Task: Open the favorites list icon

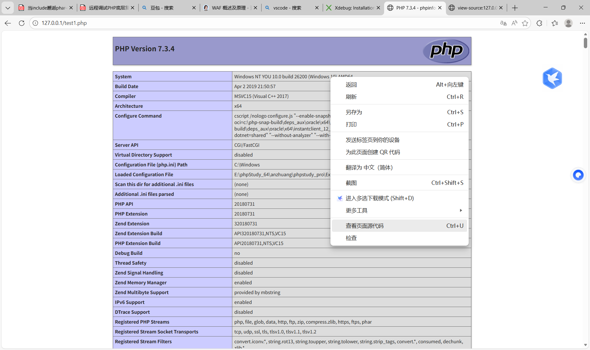Action: [x=555, y=23]
